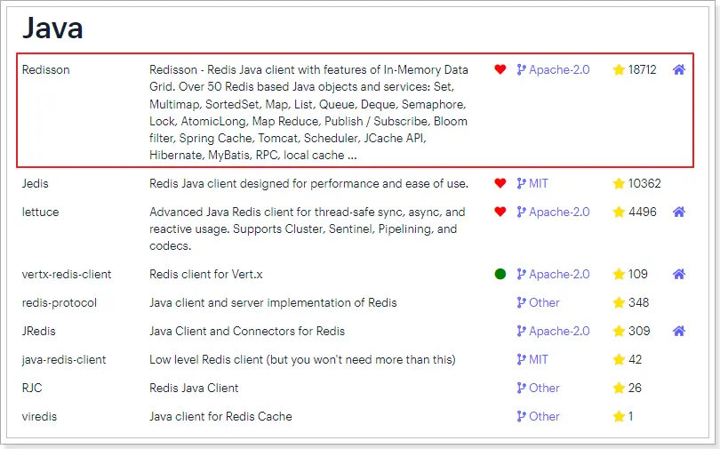Click the 'Low level Redis client' description
This screenshot has height=449, width=720.
coord(302,359)
